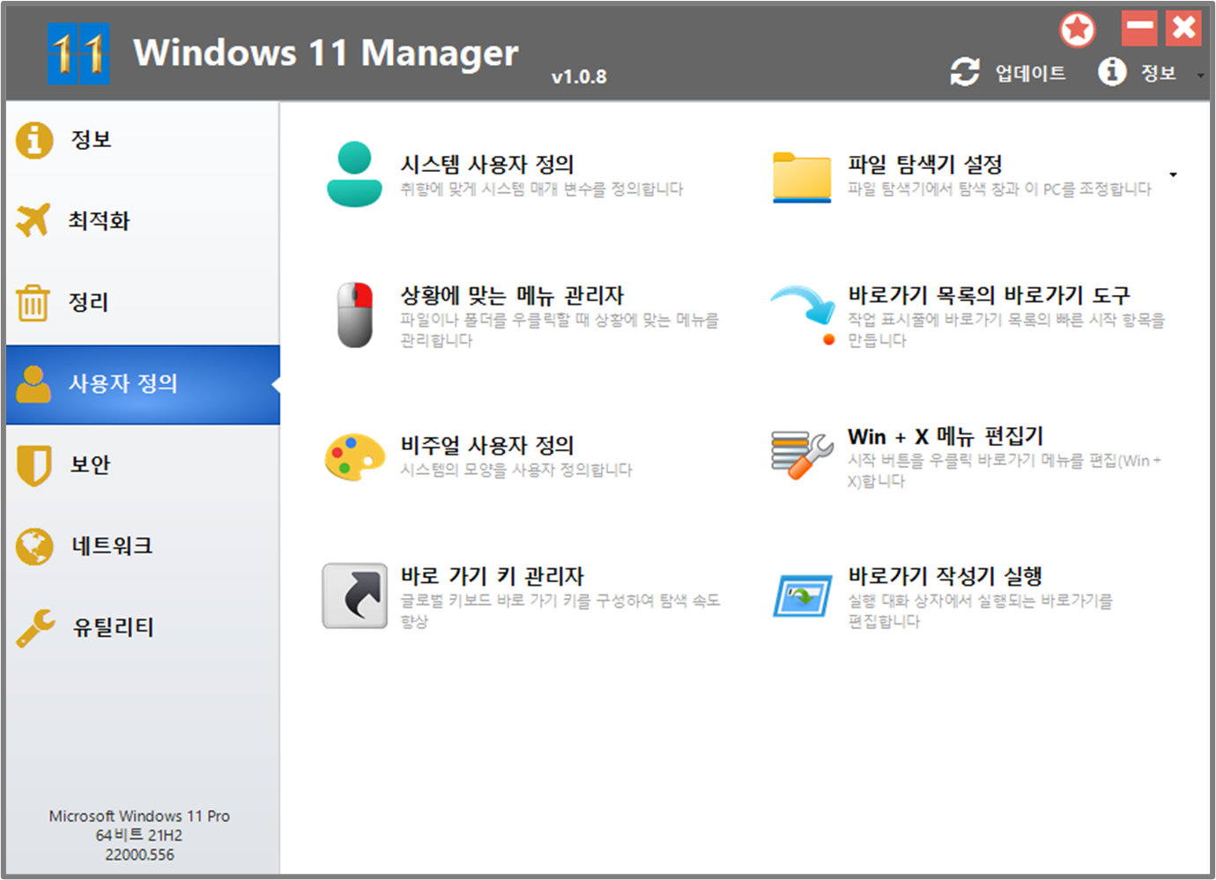This screenshot has width=1216, height=880.
Task: Click the shortcut arrow hotkey manager icon
Action: click(355, 595)
